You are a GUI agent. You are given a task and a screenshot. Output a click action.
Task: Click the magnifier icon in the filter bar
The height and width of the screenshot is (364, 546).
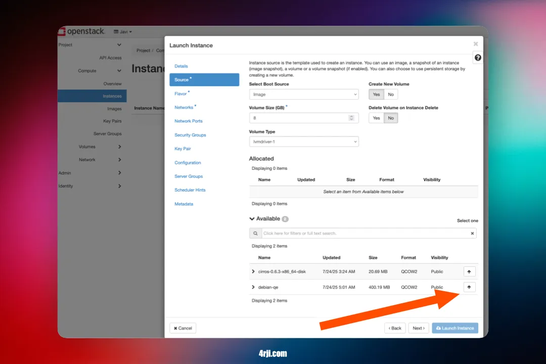pos(255,233)
